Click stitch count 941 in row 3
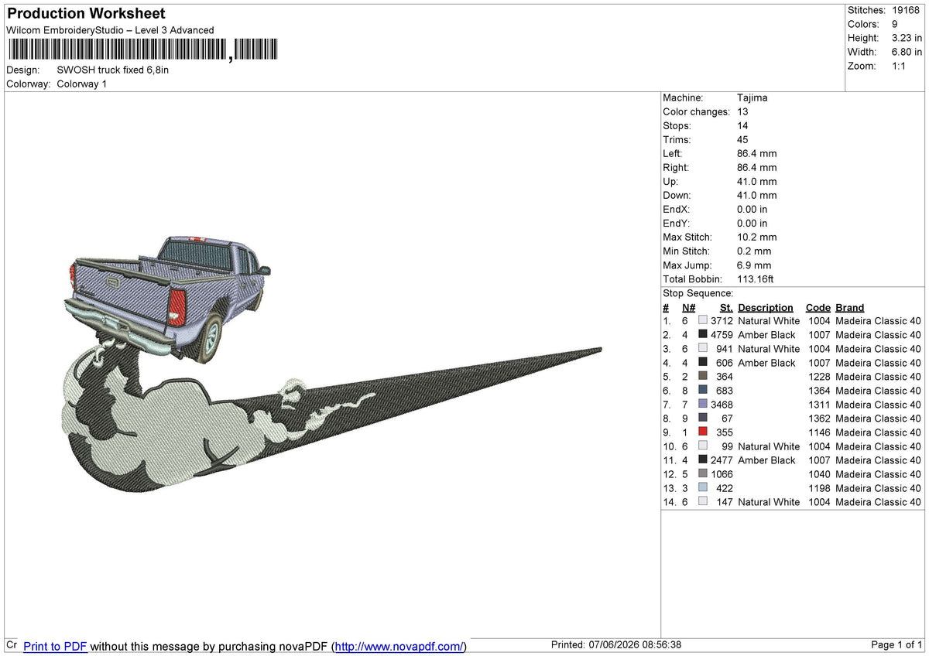 pyautogui.click(x=724, y=349)
